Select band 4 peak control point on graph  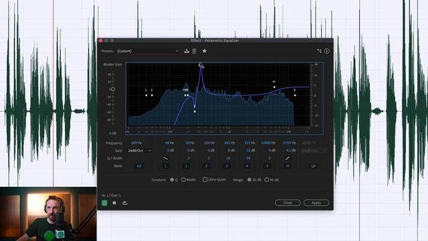point(201,66)
